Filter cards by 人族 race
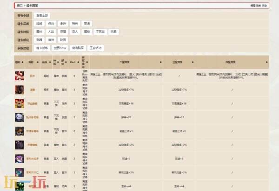 tap(51, 32)
